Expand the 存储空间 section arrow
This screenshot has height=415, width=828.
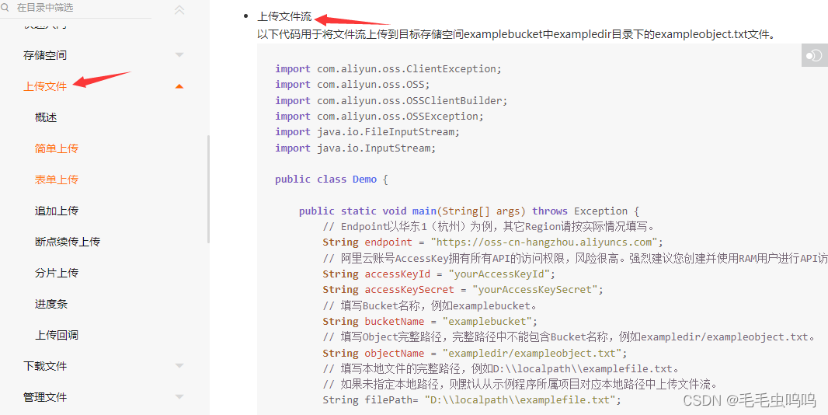(x=179, y=55)
